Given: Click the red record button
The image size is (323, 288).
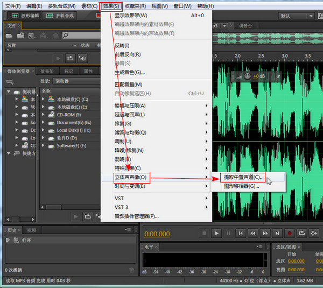Looking at the screenshot, I should click(x=290, y=234).
